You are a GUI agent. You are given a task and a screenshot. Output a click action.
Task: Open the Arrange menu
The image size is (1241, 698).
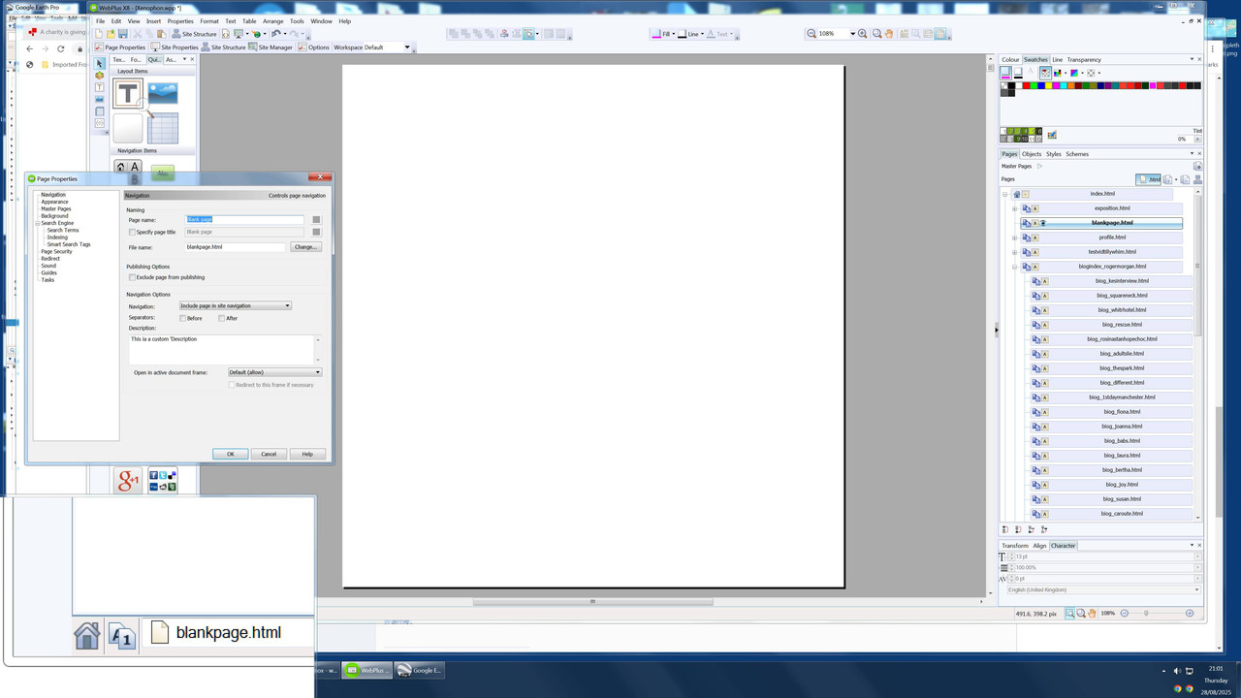click(x=273, y=20)
